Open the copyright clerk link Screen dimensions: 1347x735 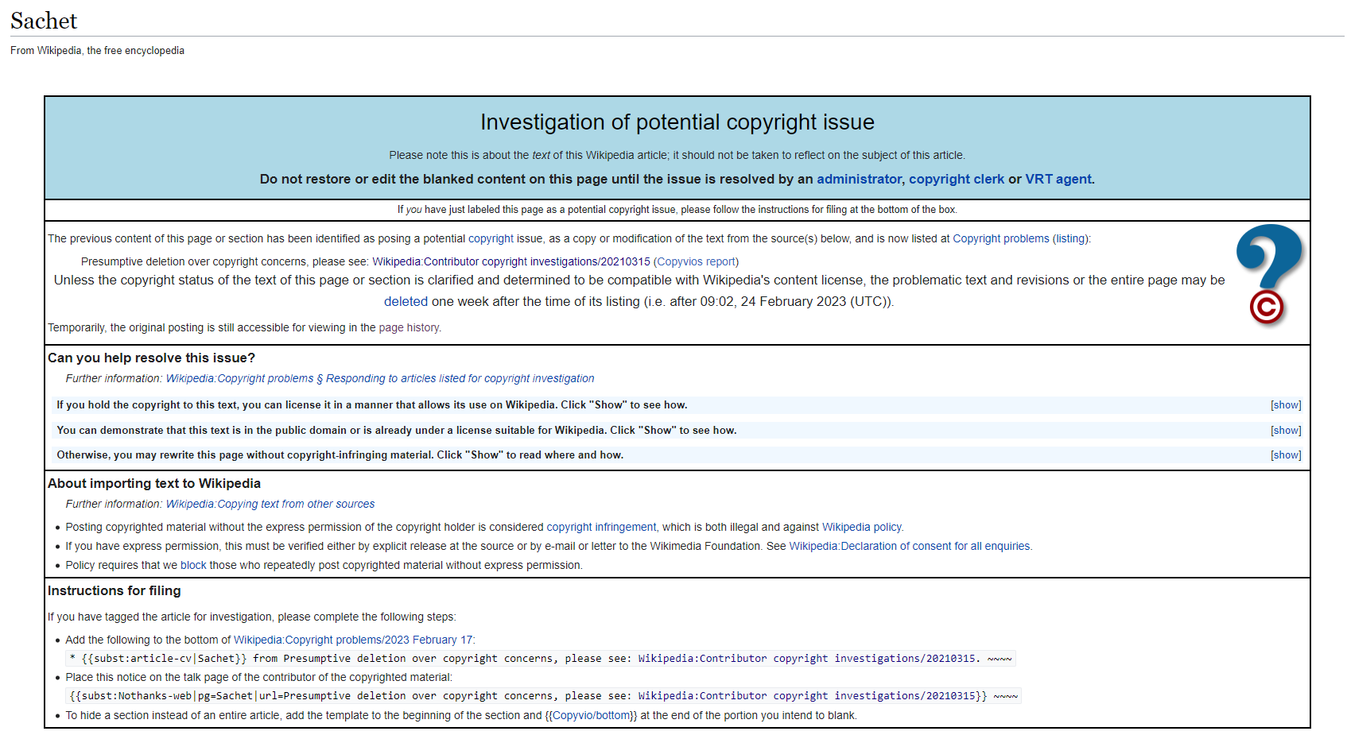957,180
